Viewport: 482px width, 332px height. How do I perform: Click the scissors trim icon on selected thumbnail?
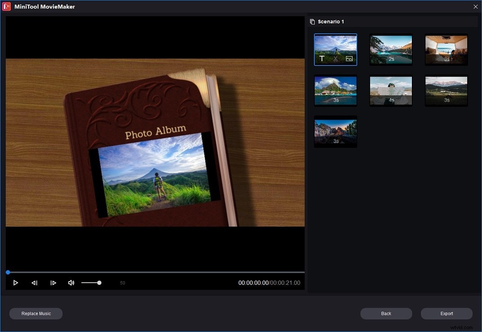[x=335, y=58]
